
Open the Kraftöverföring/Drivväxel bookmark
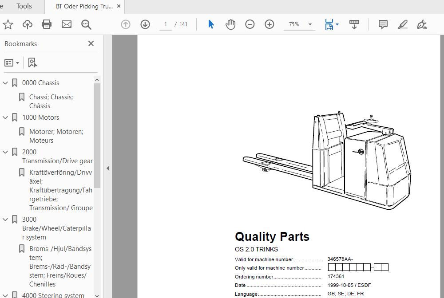click(x=61, y=190)
